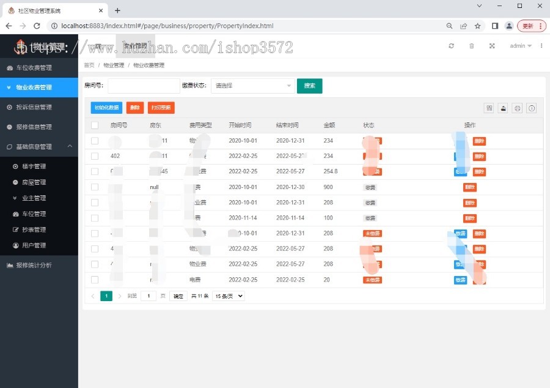Screen dimensions: 550x388
Task: Check the row with amount 254.8
Action: coord(95,172)
